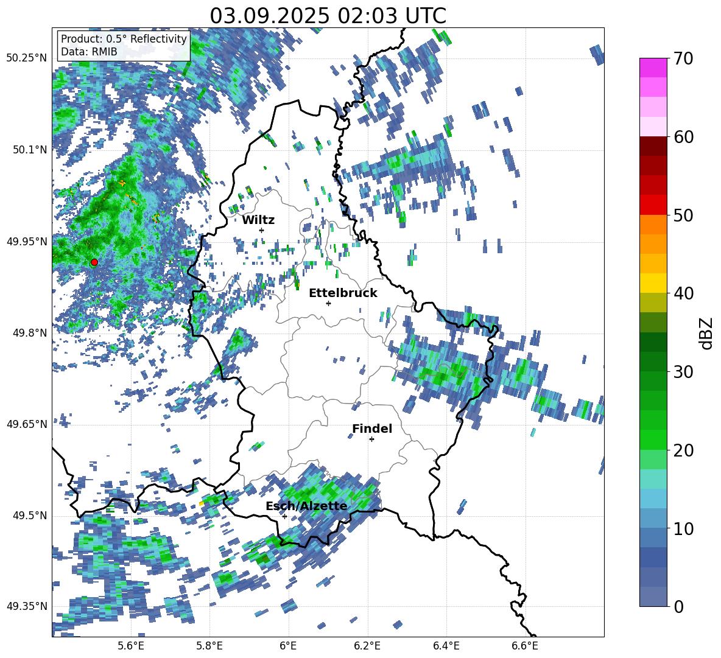The height and width of the screenshot is (658, 721).
Task: Click the 6.2°E longitude label
Action: coord(367,646)
